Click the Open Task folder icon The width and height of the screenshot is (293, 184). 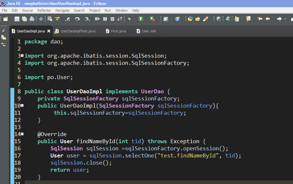pos(198,19)
